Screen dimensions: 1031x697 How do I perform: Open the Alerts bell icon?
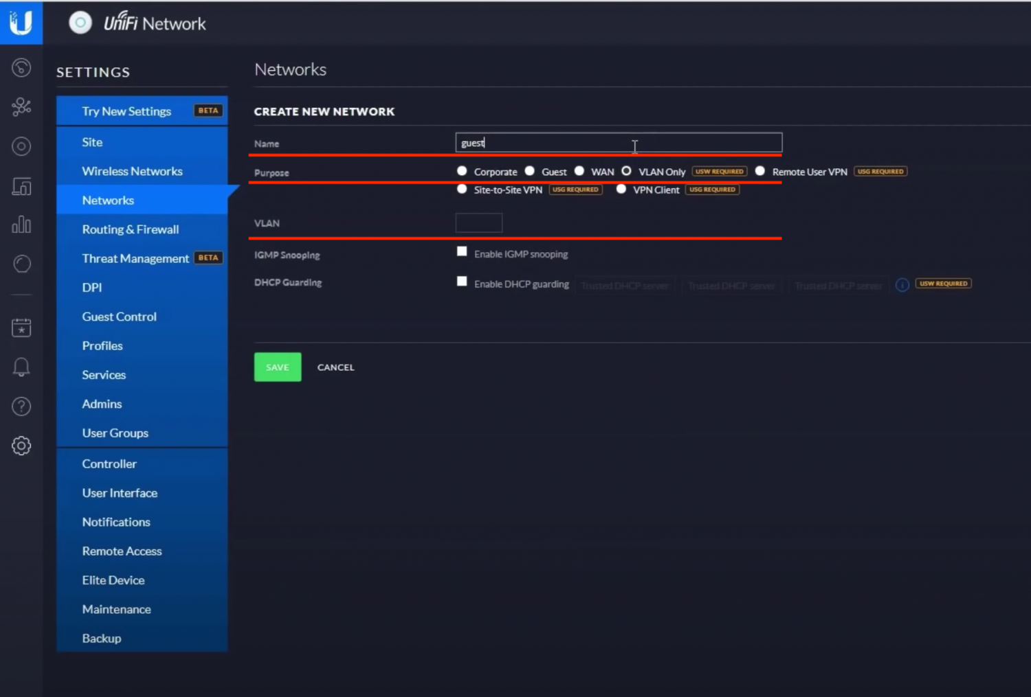(21, 367)
